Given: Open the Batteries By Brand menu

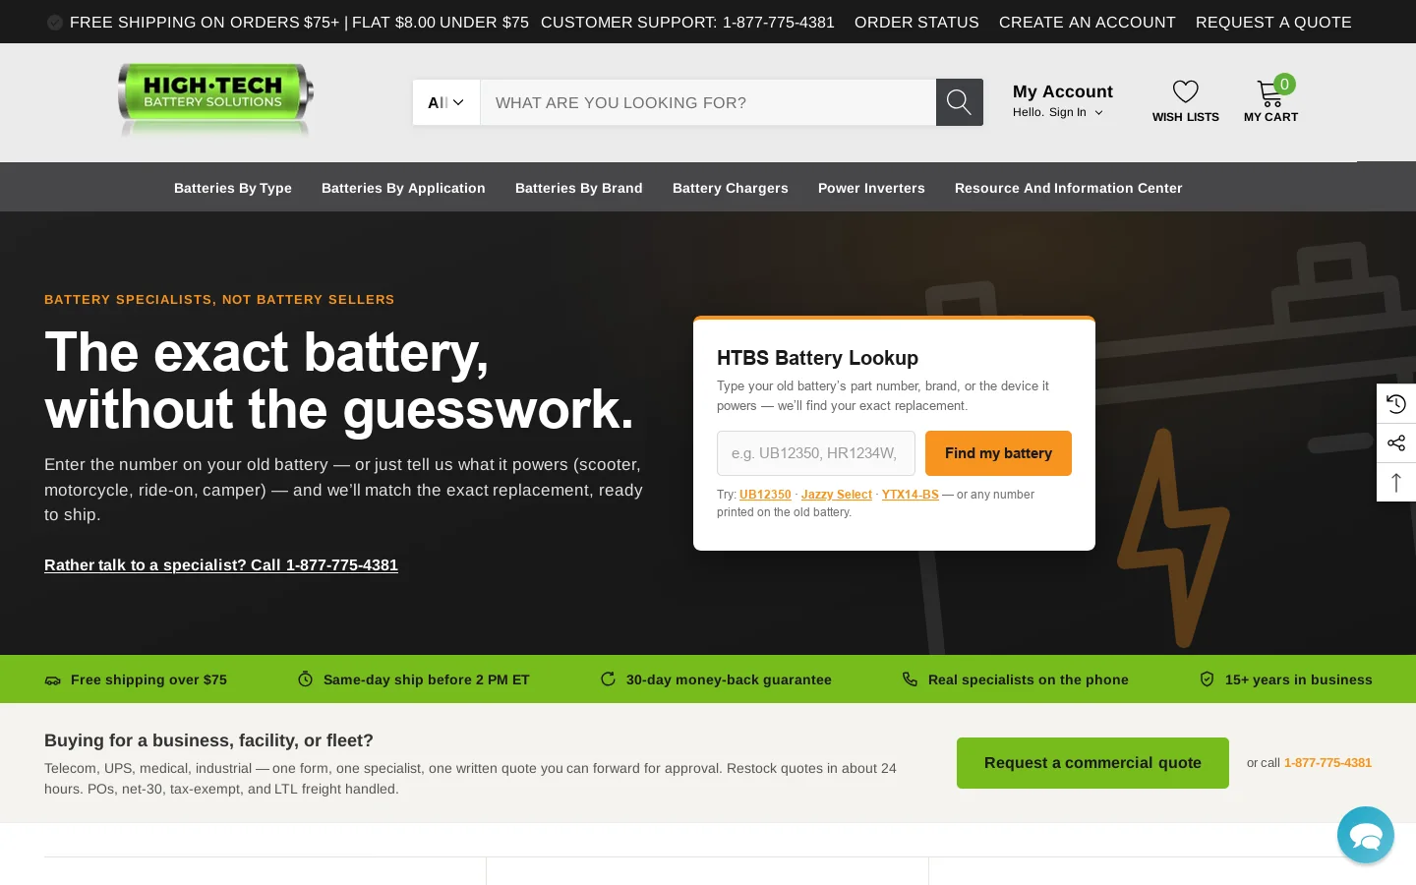Looking at the screenshot, I should (x=579, y=188).
